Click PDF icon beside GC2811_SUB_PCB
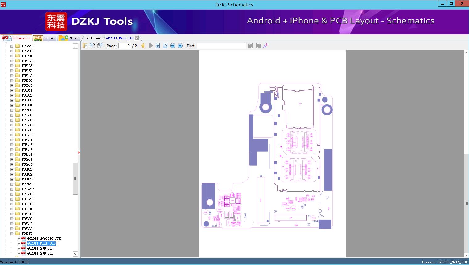The image size is (469, 265). coord(23,253)
